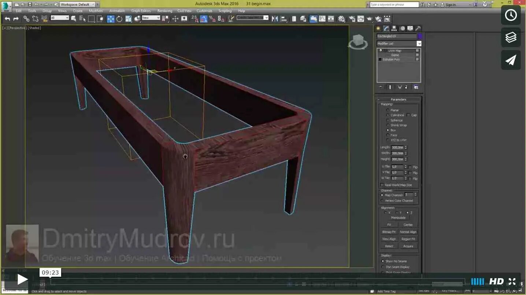
Task: Click the Redo arrow in main toolbar
Action: pos(16,19)
